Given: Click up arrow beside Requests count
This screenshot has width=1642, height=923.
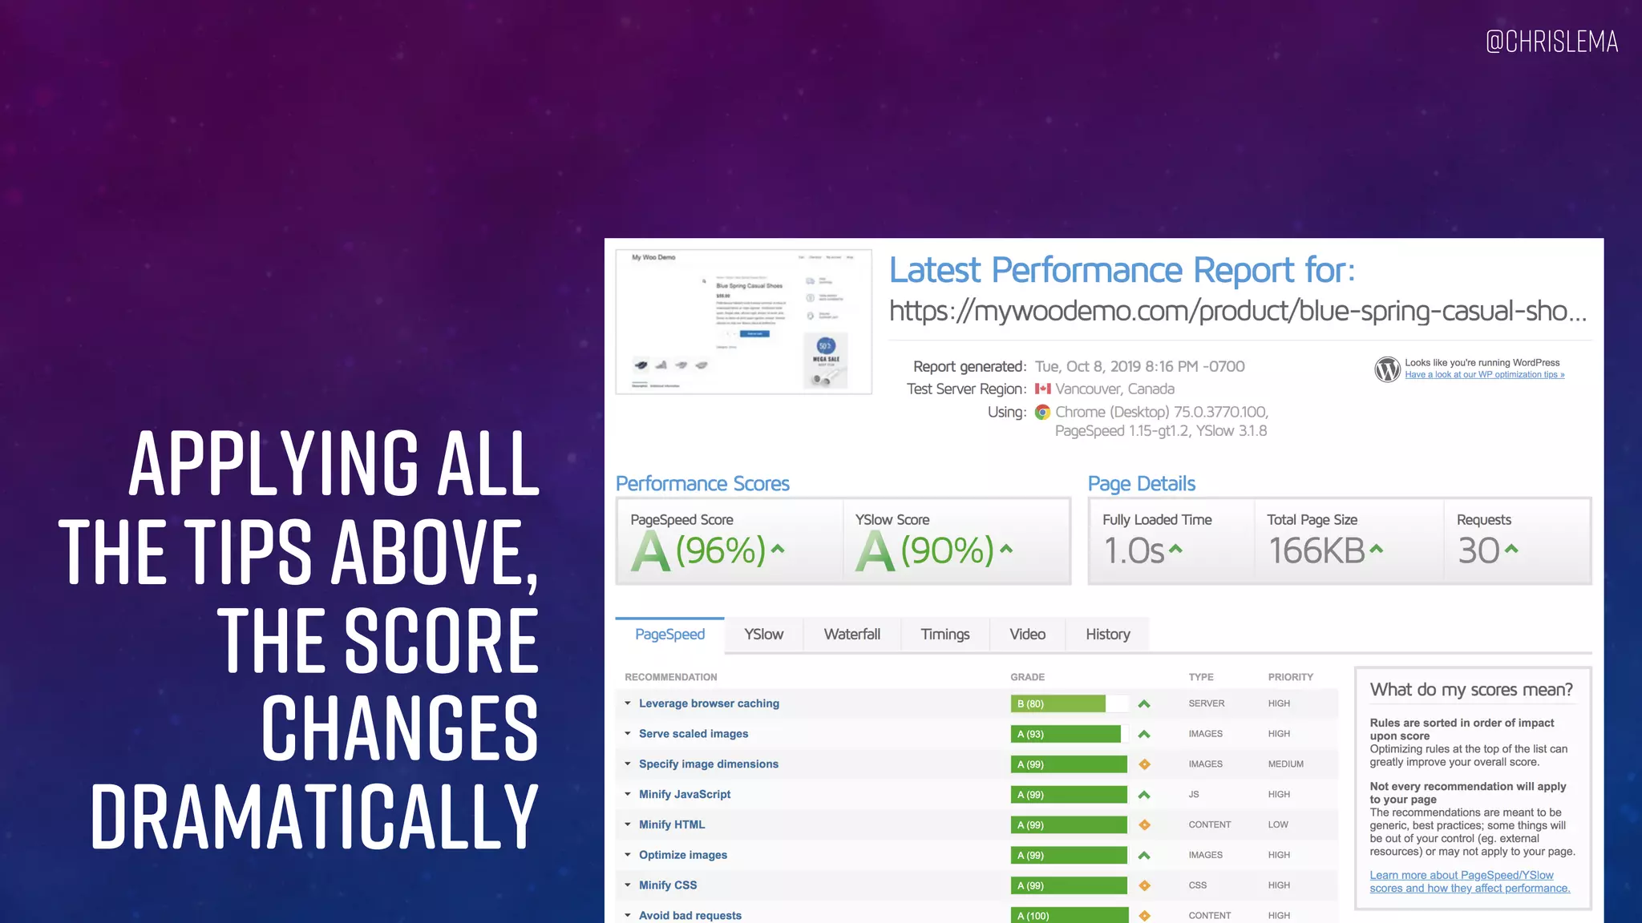Looking at the screenshot, I should pyautogui.click(x=1511, y=549).
